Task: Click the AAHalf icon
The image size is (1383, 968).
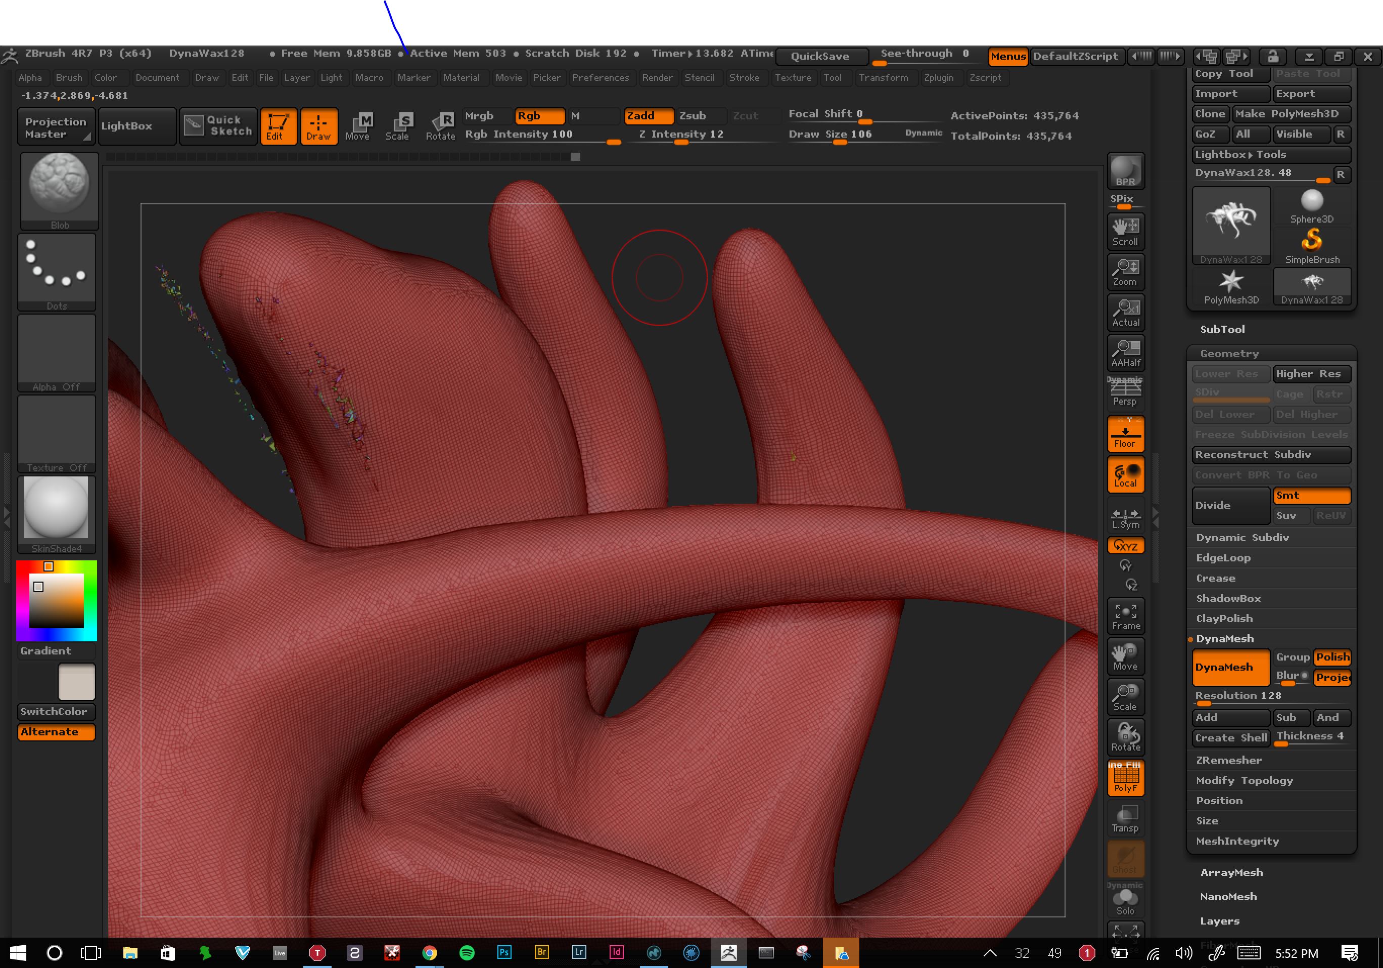Action: [x=1125, y=353]
